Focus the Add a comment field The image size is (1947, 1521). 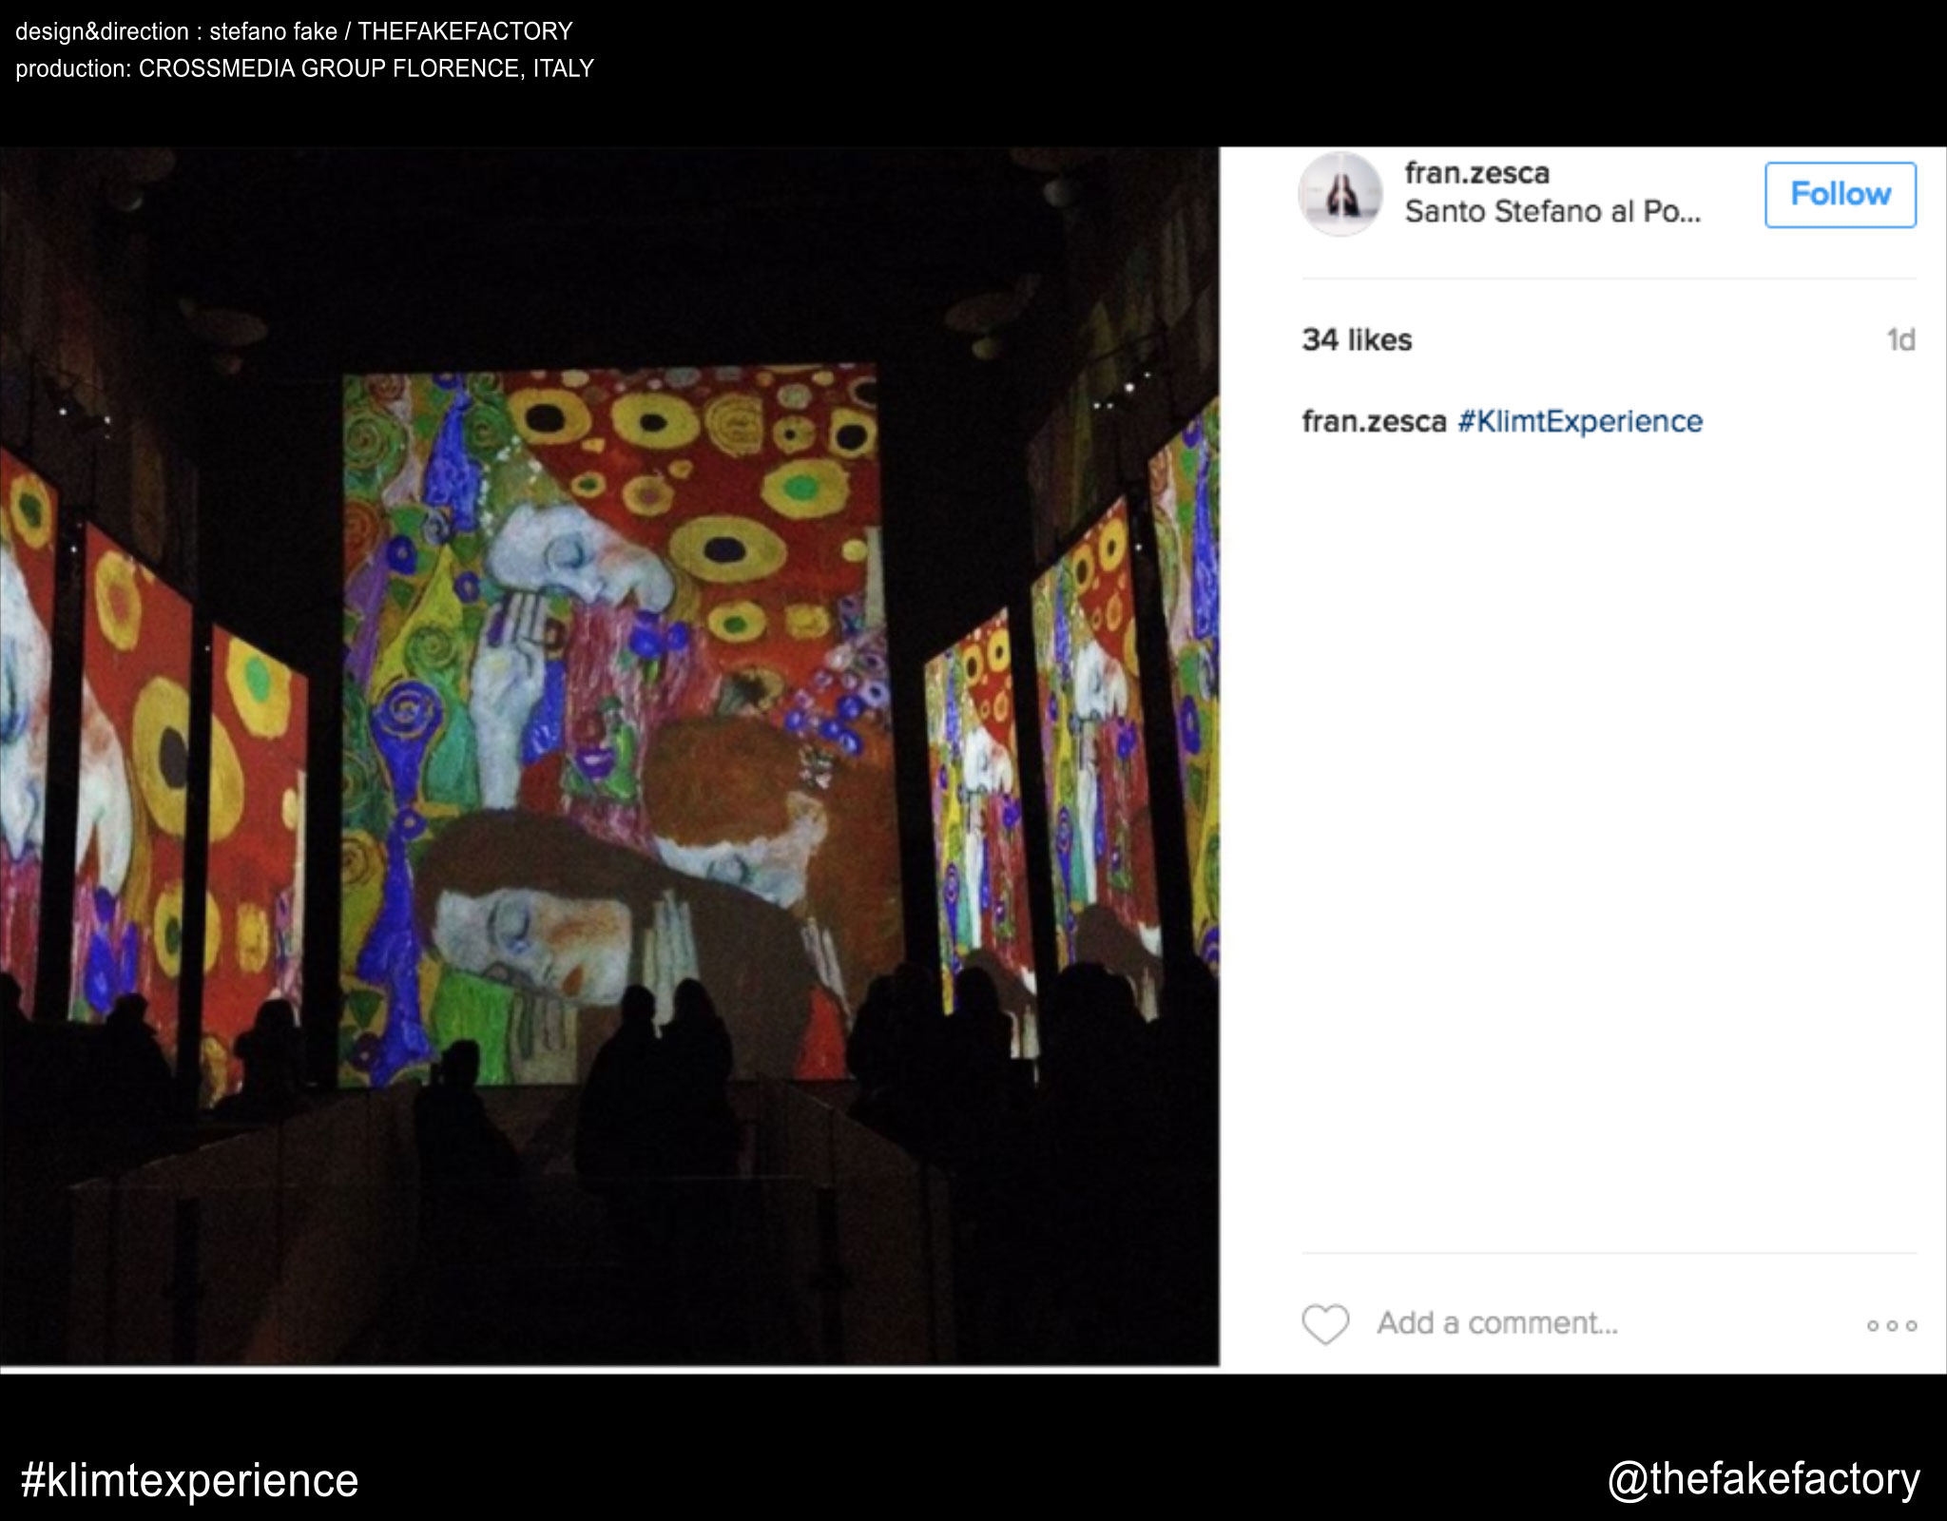click(1496, 1323)
